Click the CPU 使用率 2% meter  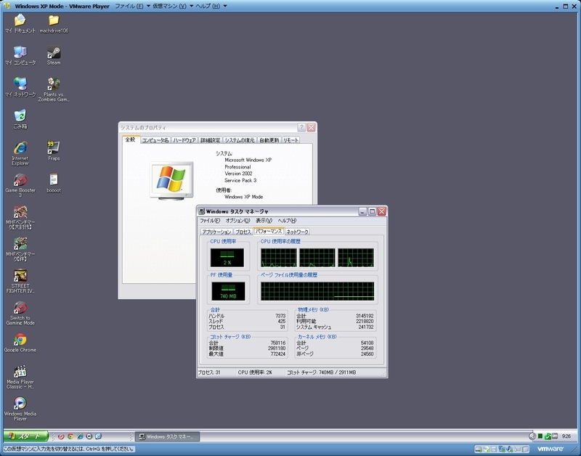(227, 258)
